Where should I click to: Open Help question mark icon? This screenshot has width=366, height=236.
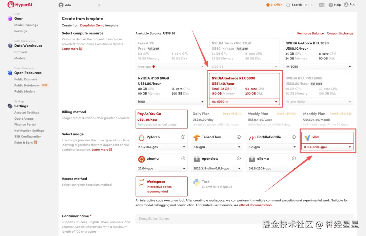[x=330, y=5]
